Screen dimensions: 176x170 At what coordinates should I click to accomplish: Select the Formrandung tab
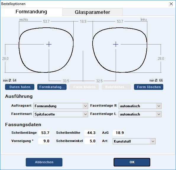(31, 11)
